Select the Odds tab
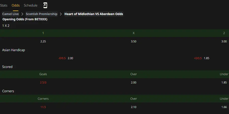 16,6
